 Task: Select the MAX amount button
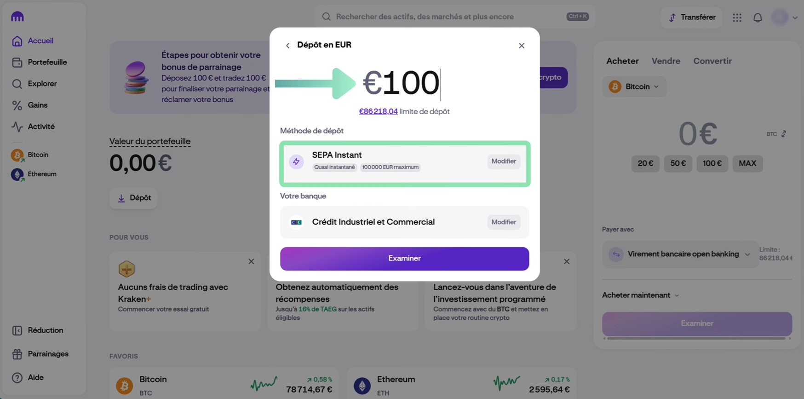[x=747, y=163]
